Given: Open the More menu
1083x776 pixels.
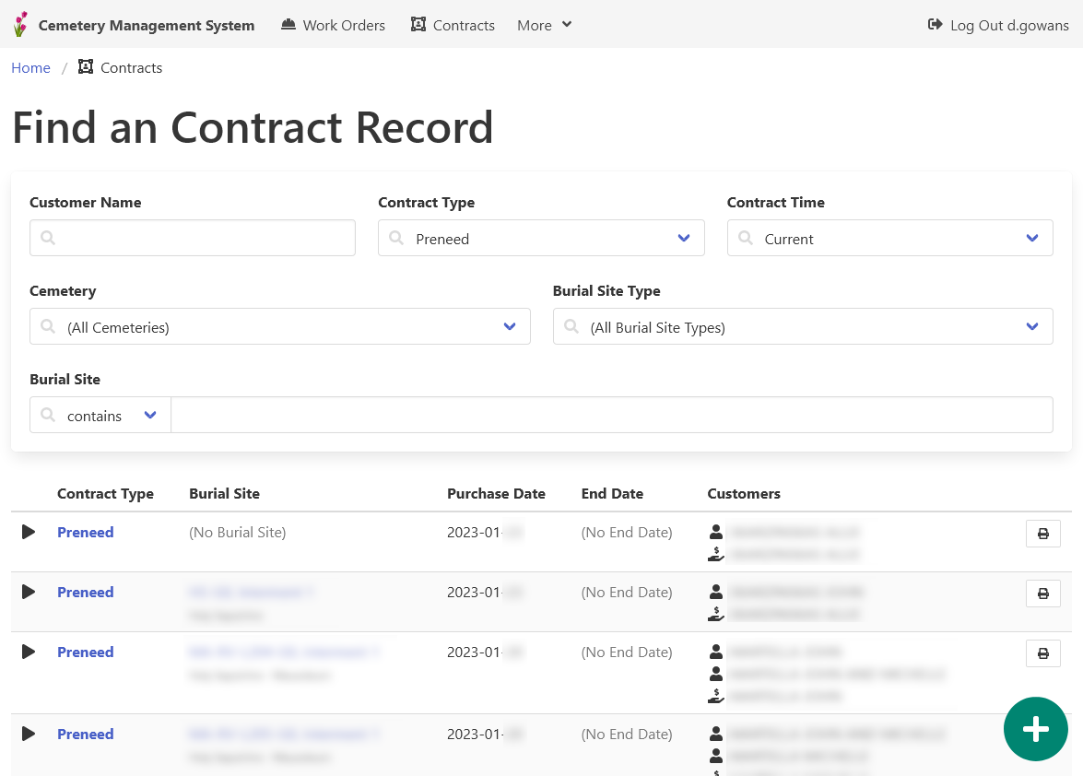Looking at the screenshot, I should coord(544,25).
